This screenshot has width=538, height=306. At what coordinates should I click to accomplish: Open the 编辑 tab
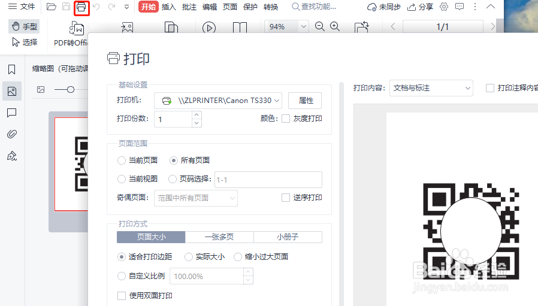tap(210, 7)
